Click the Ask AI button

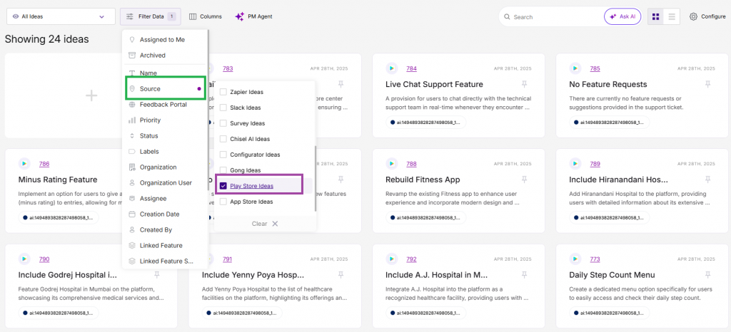[x=622, y=16]
